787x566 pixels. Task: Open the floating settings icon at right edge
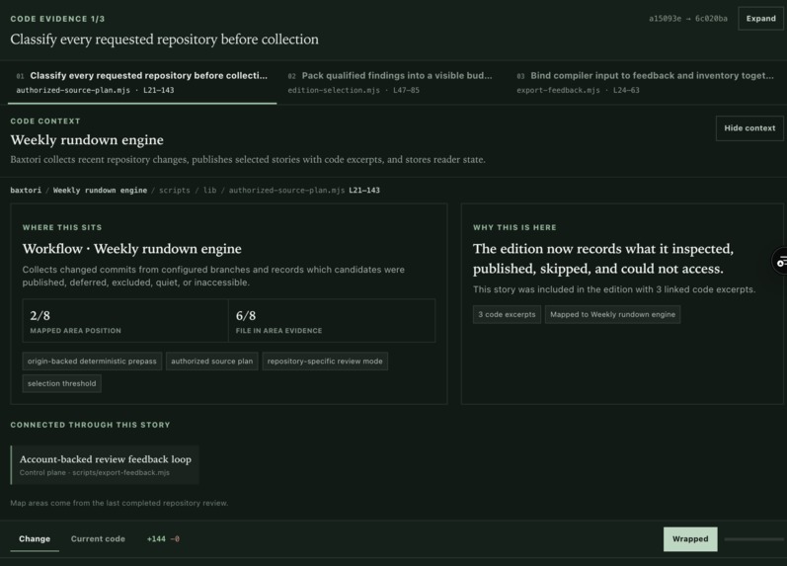click(x=780, y=261)
